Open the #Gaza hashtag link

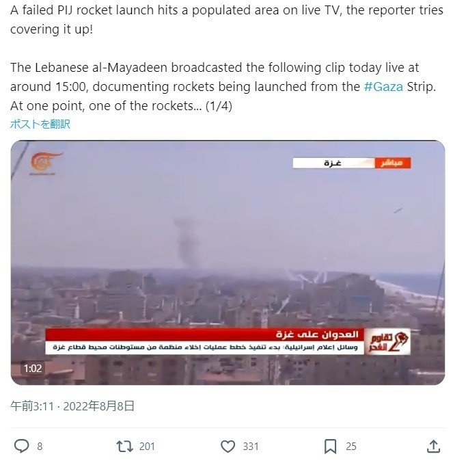[383, 87]
